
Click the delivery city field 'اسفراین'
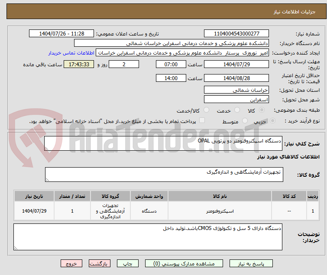tap(236, 100)
